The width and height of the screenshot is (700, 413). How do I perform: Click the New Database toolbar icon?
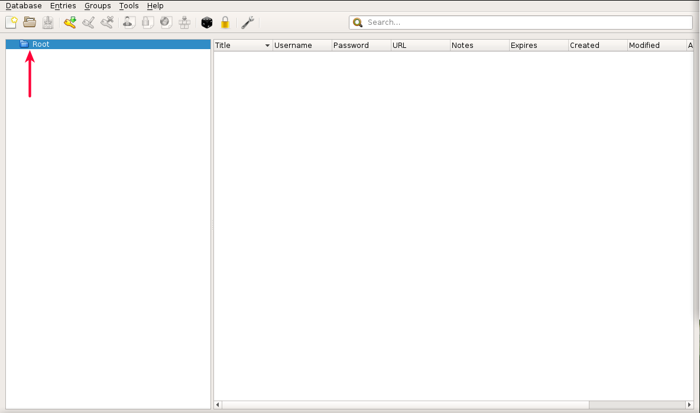coord(11,22)
